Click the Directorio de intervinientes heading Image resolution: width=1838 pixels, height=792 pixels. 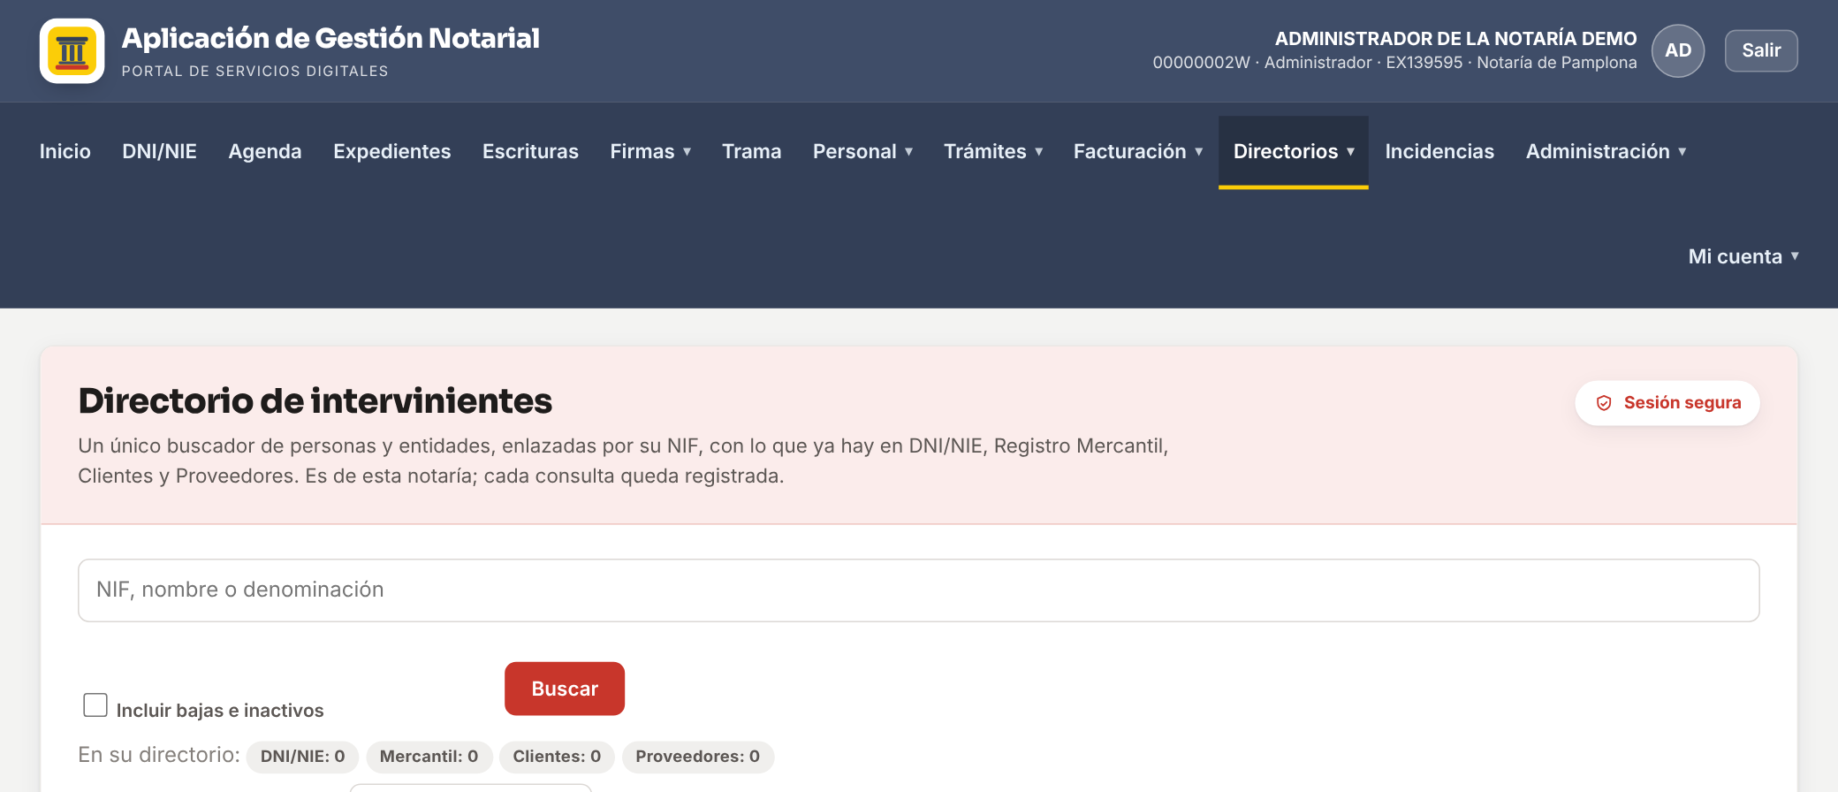315,400
